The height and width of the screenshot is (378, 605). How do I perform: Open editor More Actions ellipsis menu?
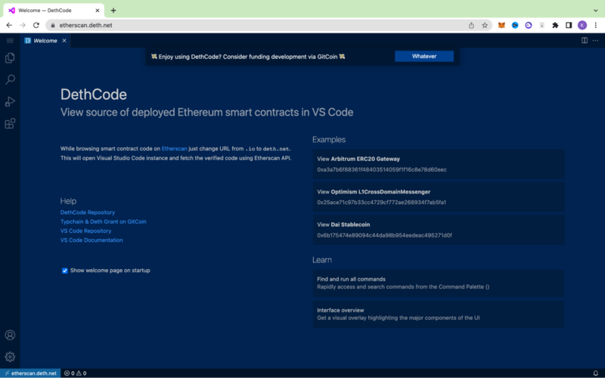(x=596, y=40)
